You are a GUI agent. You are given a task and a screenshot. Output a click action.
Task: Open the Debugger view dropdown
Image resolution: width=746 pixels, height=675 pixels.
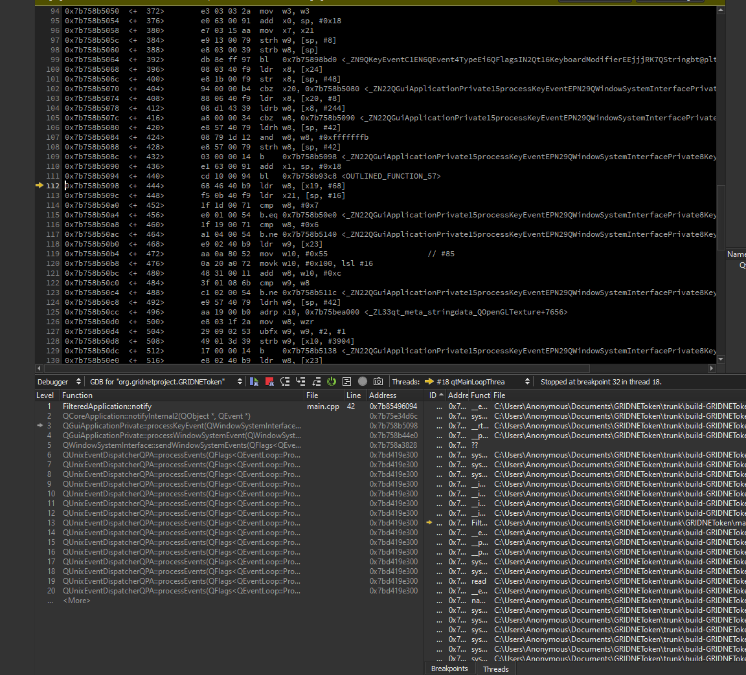(x=59, y=382)
